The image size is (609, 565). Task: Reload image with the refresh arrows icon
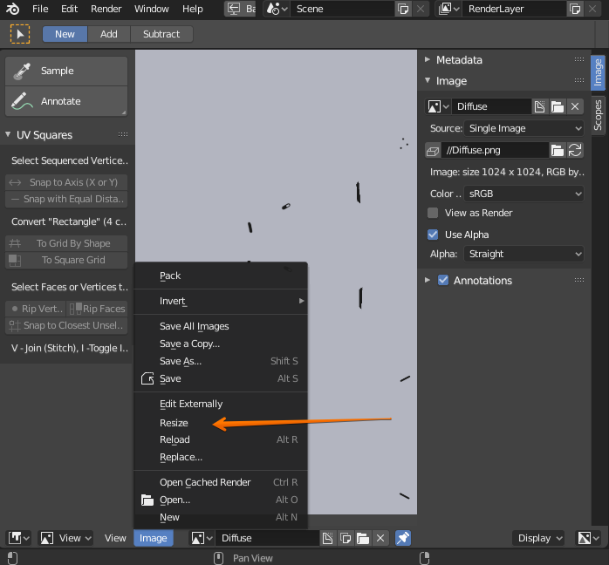pos(575,150)
